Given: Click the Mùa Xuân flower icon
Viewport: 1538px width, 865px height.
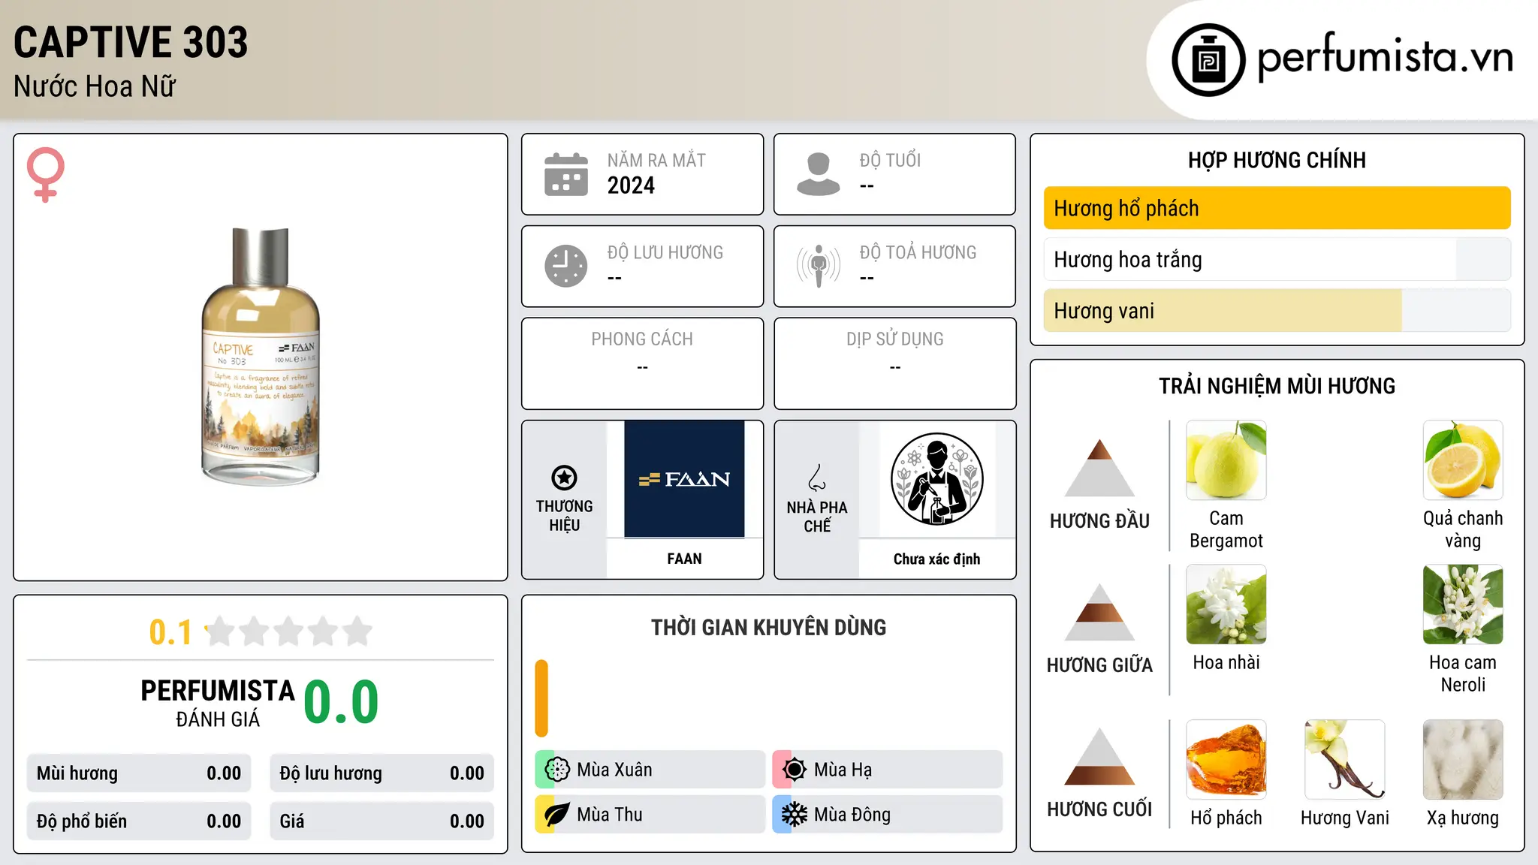Looking at the screenshot, I should (x=557, y=770).
